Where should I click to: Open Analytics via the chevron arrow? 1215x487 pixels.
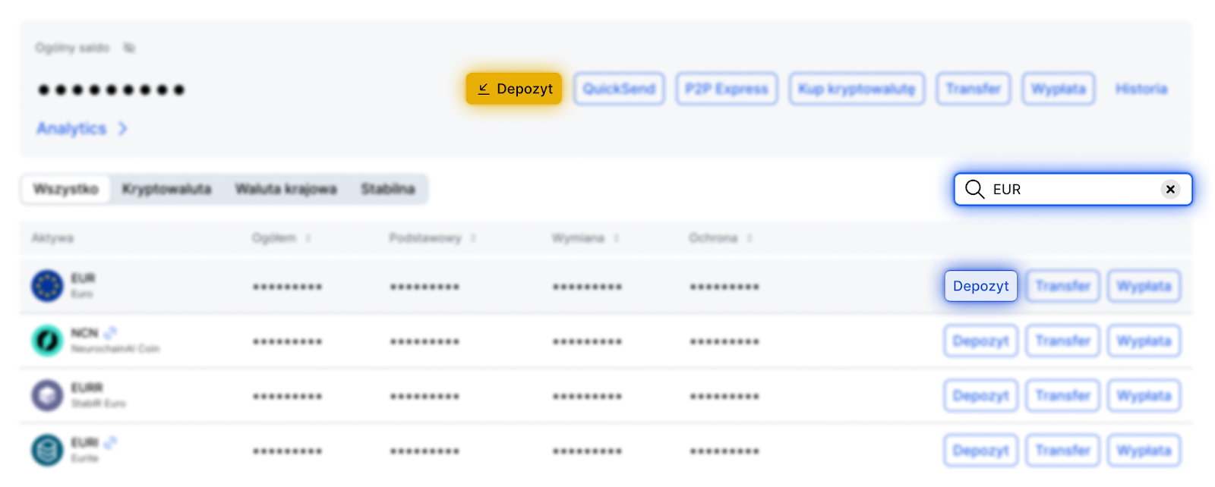(123, 129)
